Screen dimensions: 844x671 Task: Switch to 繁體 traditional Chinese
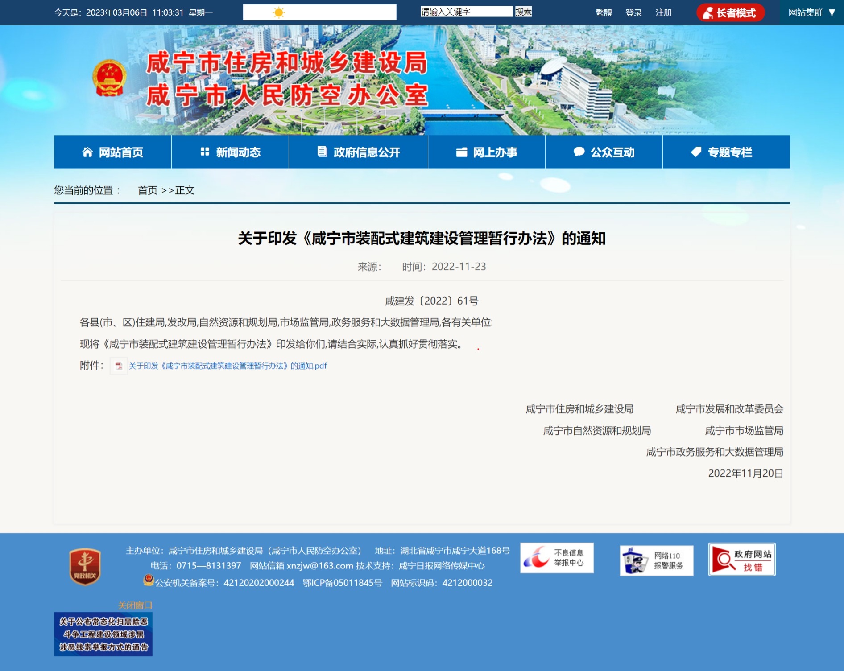(604, 13)
